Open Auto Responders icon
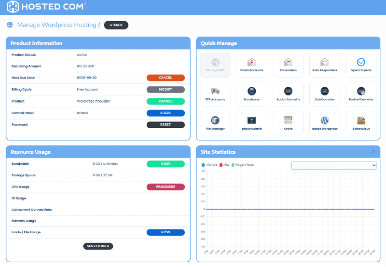Screen dimensions: 386x267 [324, 65]
